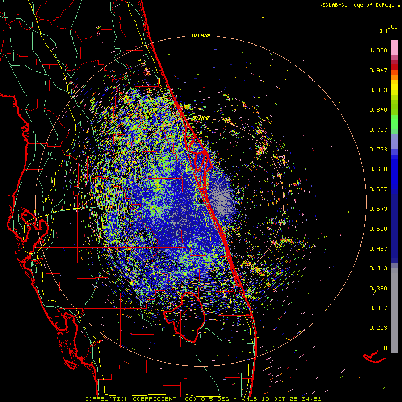Click the 0.840 color scale value
402x402 pixels.
tap(378, 110)
